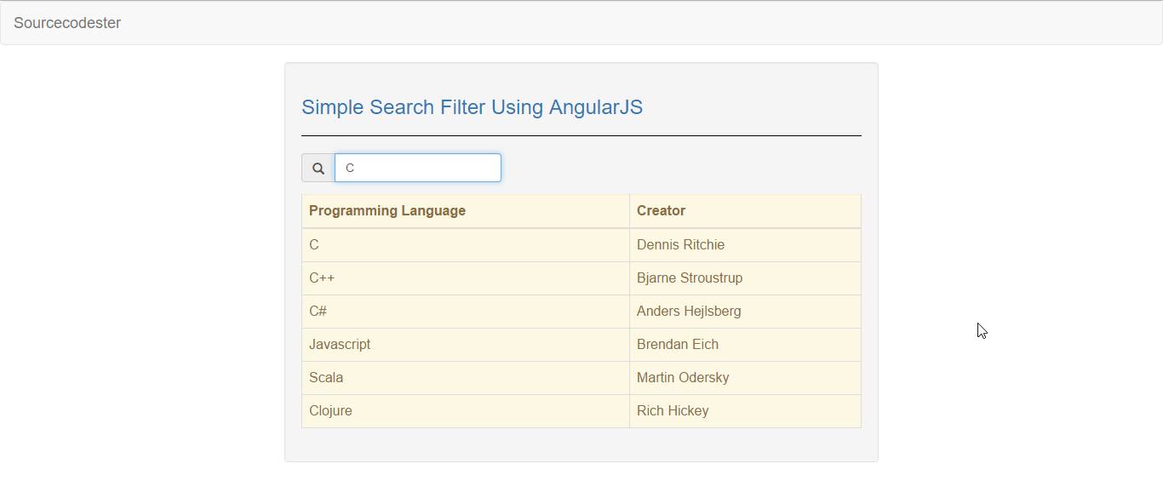Click the Bjarne Stroustrup creator cell

tap(745, 278)
